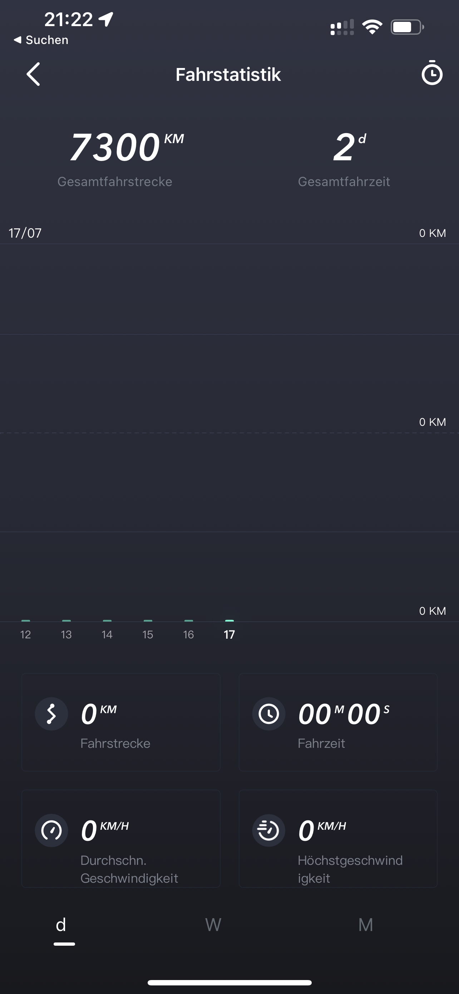Select highlighted day 17 on chart
Image resolution: width=459 pixels, height=994 pixels.
click(x=229, y=634)
